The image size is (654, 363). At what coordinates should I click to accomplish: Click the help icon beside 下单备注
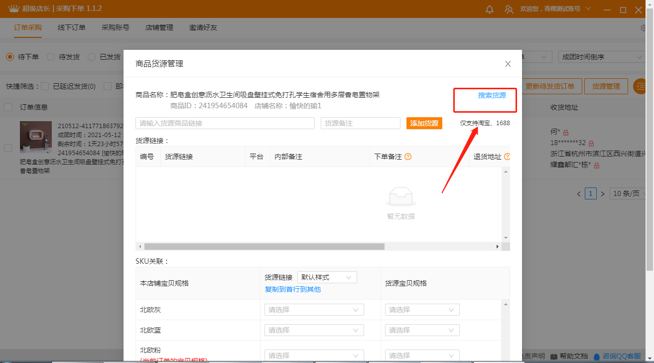pos(408,157)
